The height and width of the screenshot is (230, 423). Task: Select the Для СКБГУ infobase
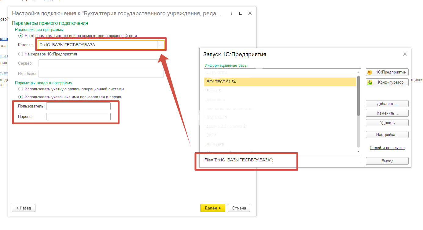point(280,117)
